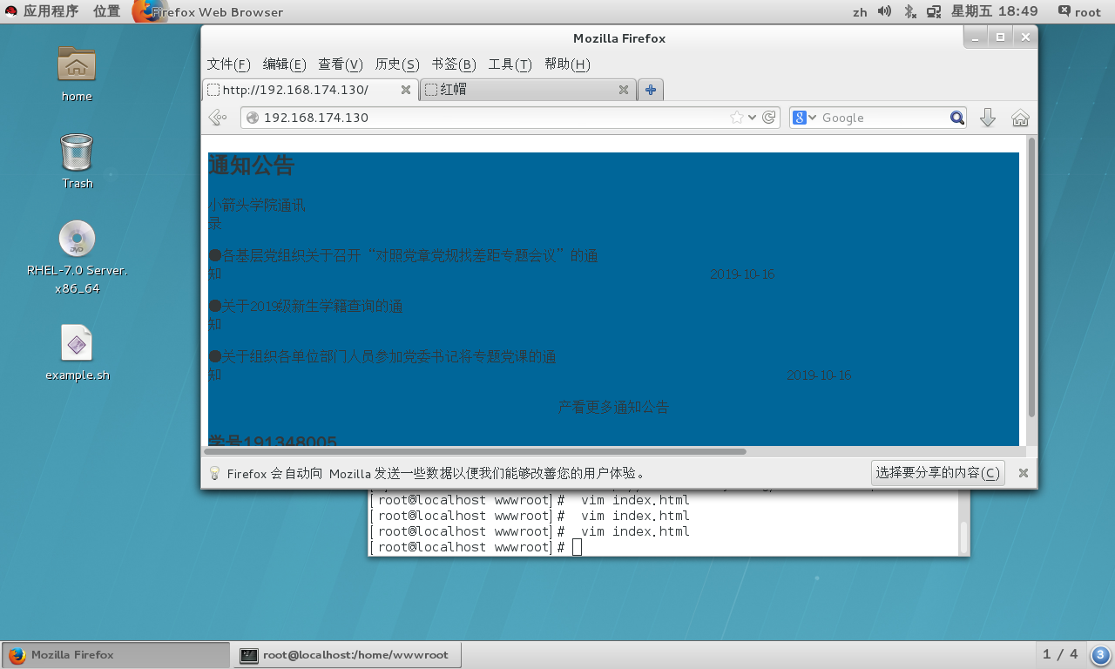This screenshot has height=669, width=1115.
Task: Click the site identity globe icon
Action: click(253, 118)
